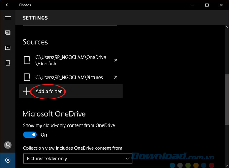229x168 pixels.
Task: Select the C:\Users\SP_NGOCLAM\OneDrive\Hình ảnh path
Action: pos(71,60)
